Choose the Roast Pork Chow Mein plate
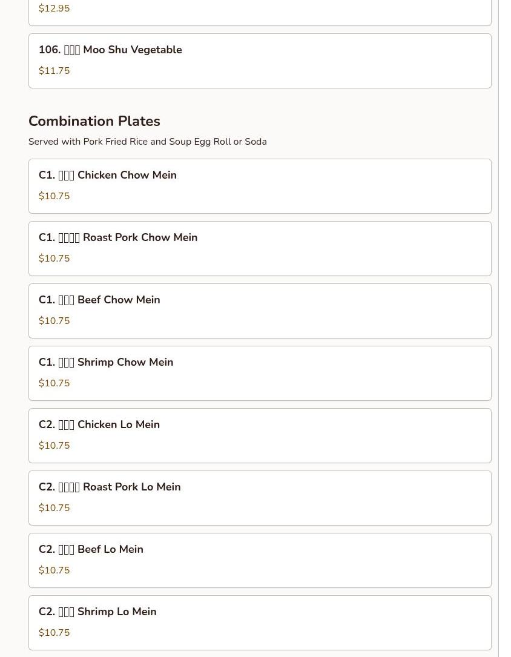The width and height of the screenshot is (511, 657). [x=259, y=248]
